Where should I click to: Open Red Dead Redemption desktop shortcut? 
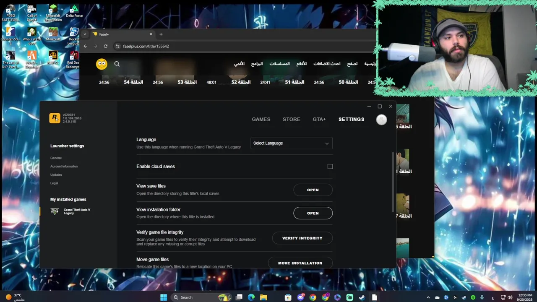[x=73, y=60]
